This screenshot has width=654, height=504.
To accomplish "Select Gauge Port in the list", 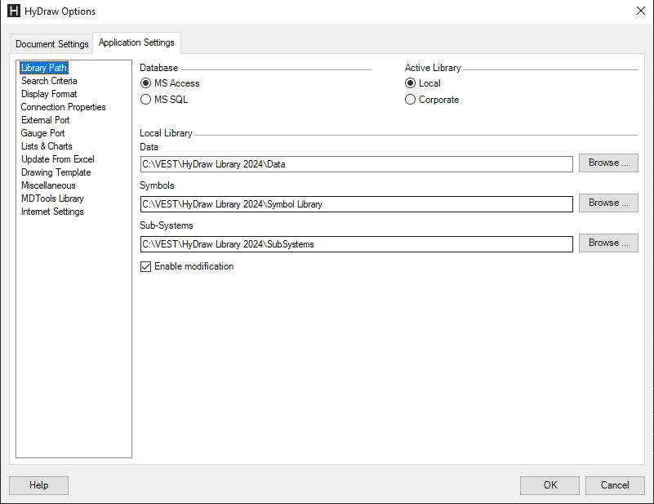I will click(43, 133).
